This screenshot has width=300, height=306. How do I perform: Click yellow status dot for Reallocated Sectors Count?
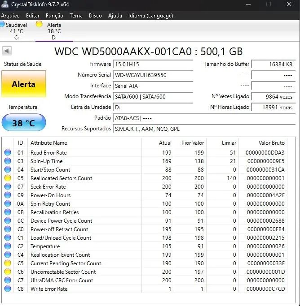(x=8, y=178)
